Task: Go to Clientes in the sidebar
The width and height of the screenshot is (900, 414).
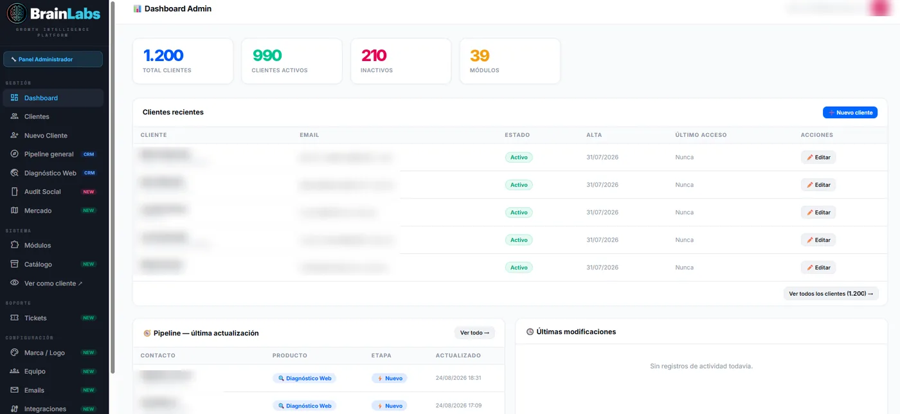Action: (x=53, y=116)
